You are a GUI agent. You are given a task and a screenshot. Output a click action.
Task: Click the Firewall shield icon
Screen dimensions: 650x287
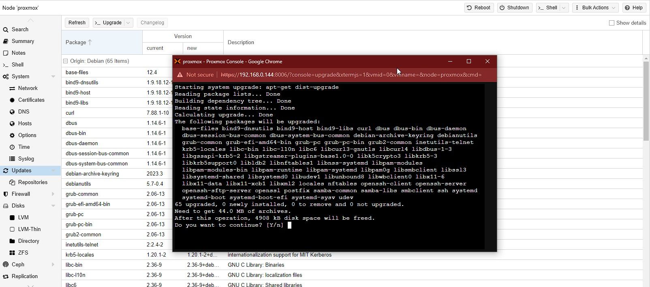pyautogui.click(x=6, y=194)
